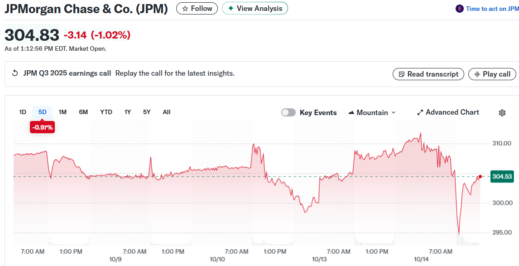Click the sparkle icon in View Analysis
This screenshot has width=519, height=266.
(x=231, y=9)
